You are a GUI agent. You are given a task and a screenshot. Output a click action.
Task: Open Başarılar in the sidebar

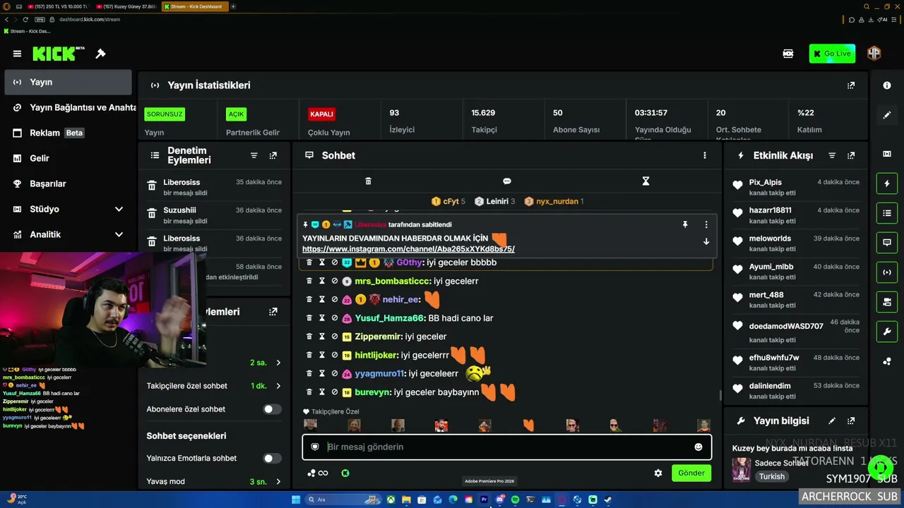tap(68, 183)
